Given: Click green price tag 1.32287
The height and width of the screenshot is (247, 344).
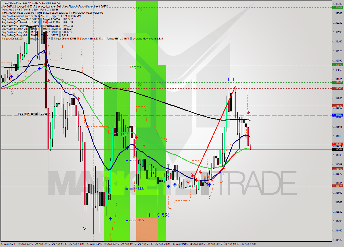Looking at the screenshot, I should click(337, 7).
